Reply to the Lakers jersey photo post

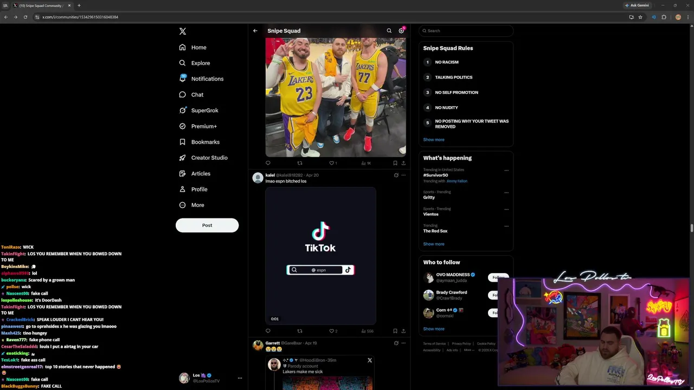click(x=268, y=163)
